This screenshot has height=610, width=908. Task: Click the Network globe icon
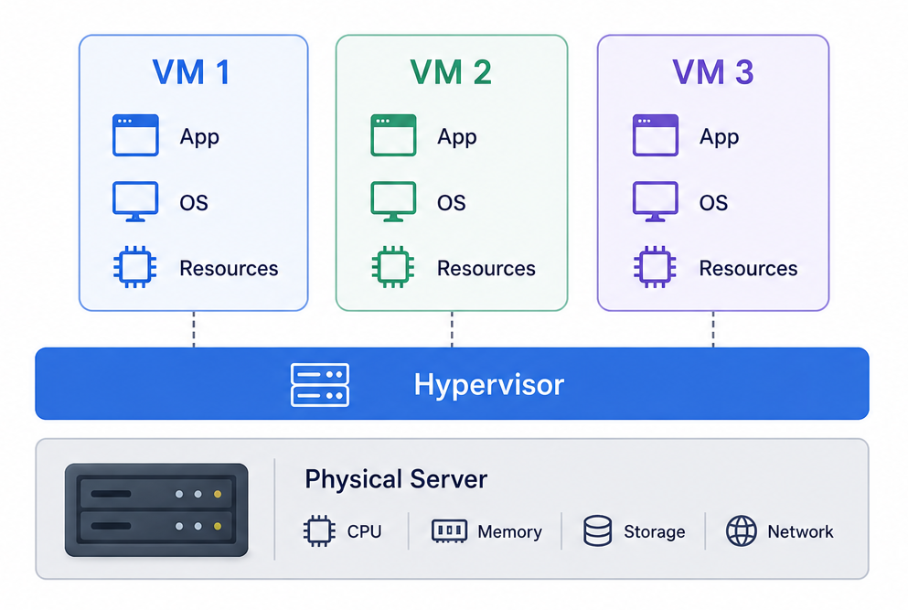[x=742, y=530]
